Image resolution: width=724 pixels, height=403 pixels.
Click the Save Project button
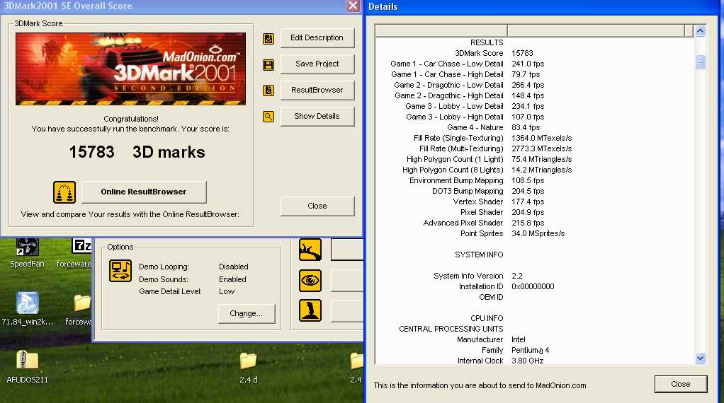pos(317,64)
